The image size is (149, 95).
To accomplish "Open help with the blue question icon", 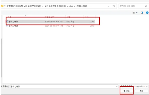I will coord(147,12).
